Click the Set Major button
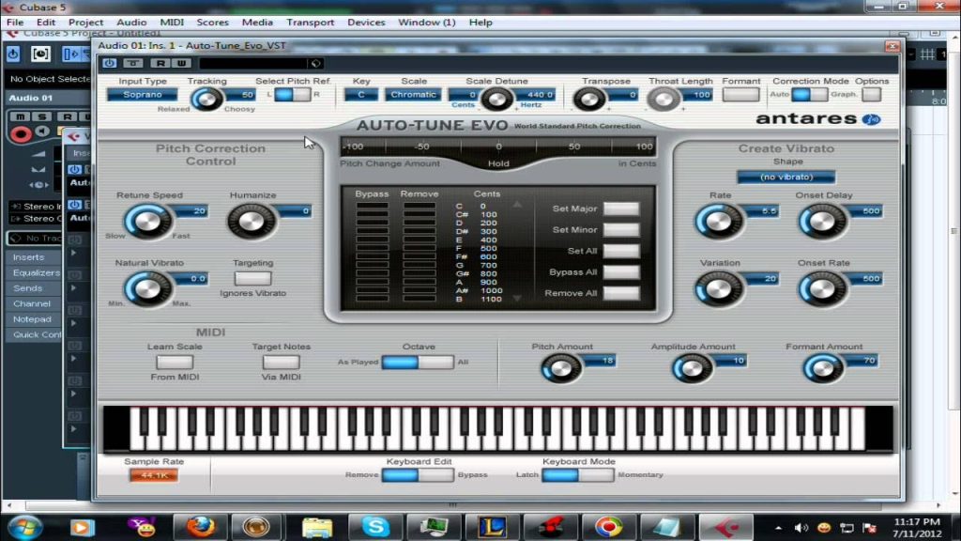 620,209
